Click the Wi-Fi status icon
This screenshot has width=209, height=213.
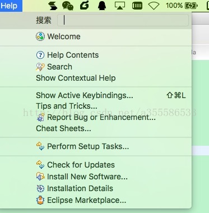(x=154, y=6)
